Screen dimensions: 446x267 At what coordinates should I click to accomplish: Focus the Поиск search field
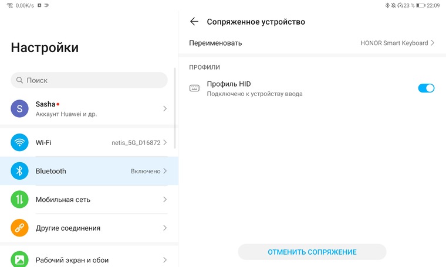[x=89, y=80]
